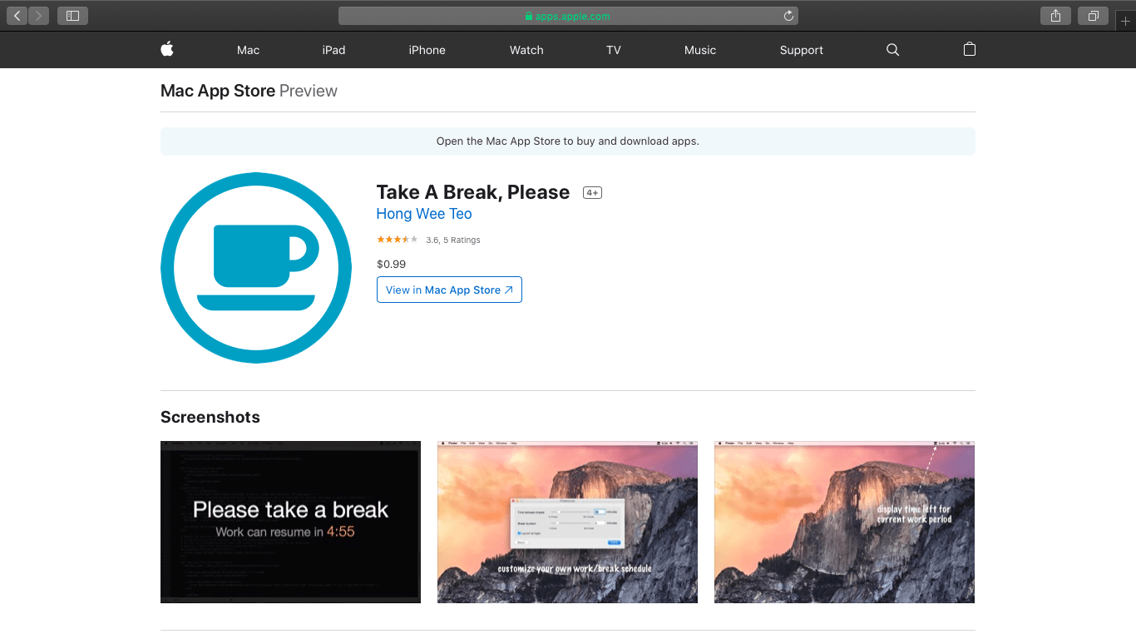Image resolution: width=1136 pixels, height=639 pixels.
Task: Open the customize work/break schedule screenshot
Action: (x=567, y=522)
